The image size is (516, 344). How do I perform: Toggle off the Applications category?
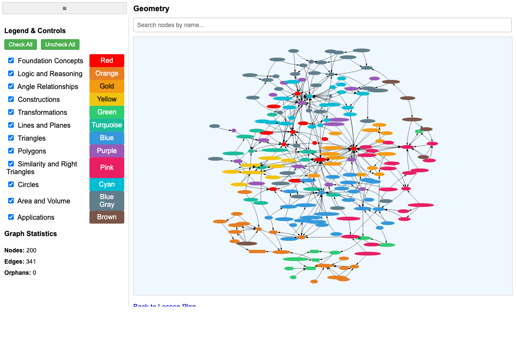(11, 217)
